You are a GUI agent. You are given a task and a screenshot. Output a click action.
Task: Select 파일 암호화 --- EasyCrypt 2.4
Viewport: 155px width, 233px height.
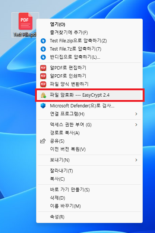(x=89, y=95)
